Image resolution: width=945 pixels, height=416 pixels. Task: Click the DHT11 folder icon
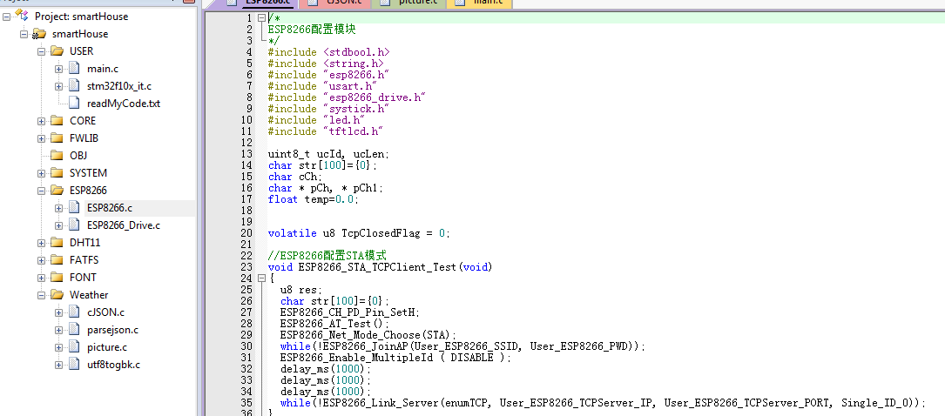point(57,243)
